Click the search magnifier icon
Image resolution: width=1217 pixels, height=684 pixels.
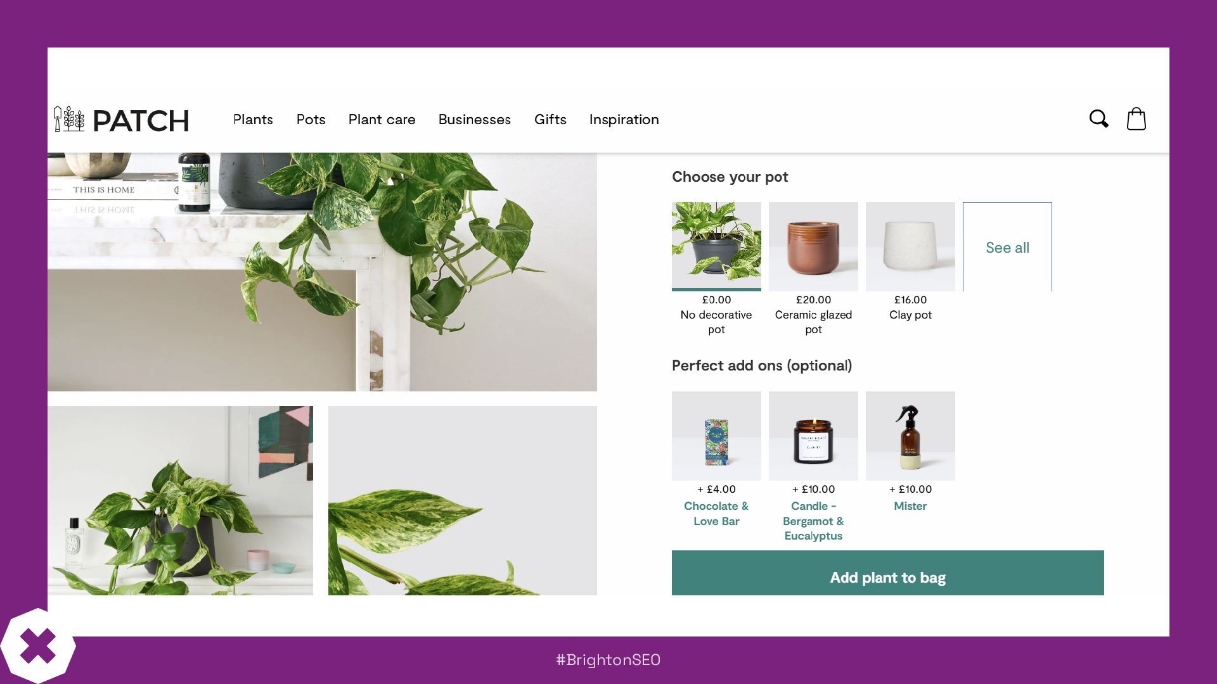[x=1098, y=119]
